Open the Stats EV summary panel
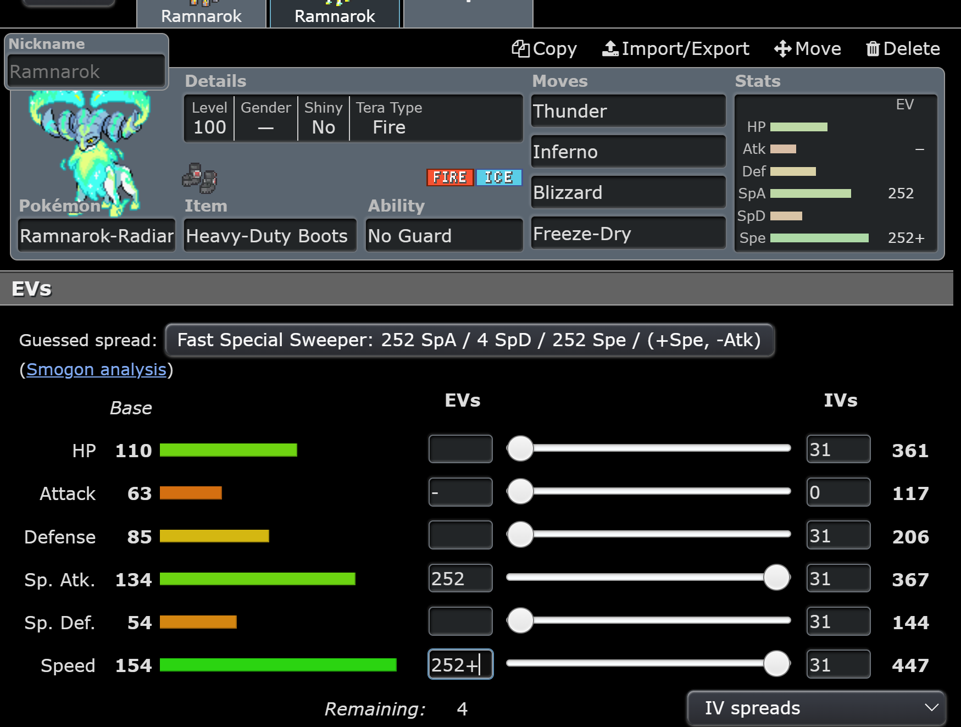 point(836,173)
